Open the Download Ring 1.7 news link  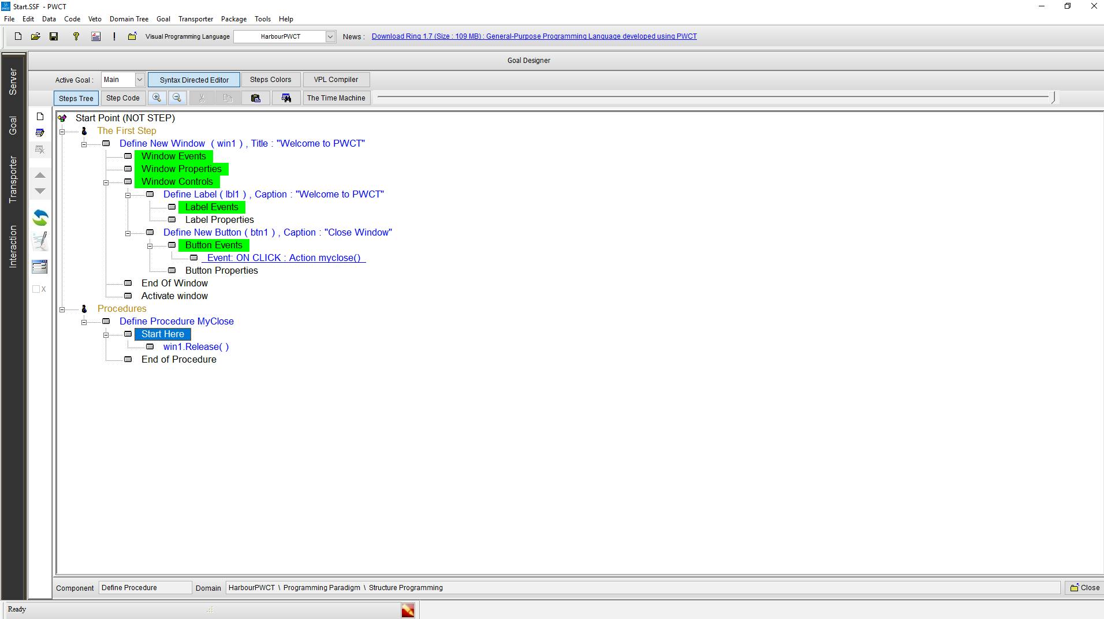click(534, 36)
